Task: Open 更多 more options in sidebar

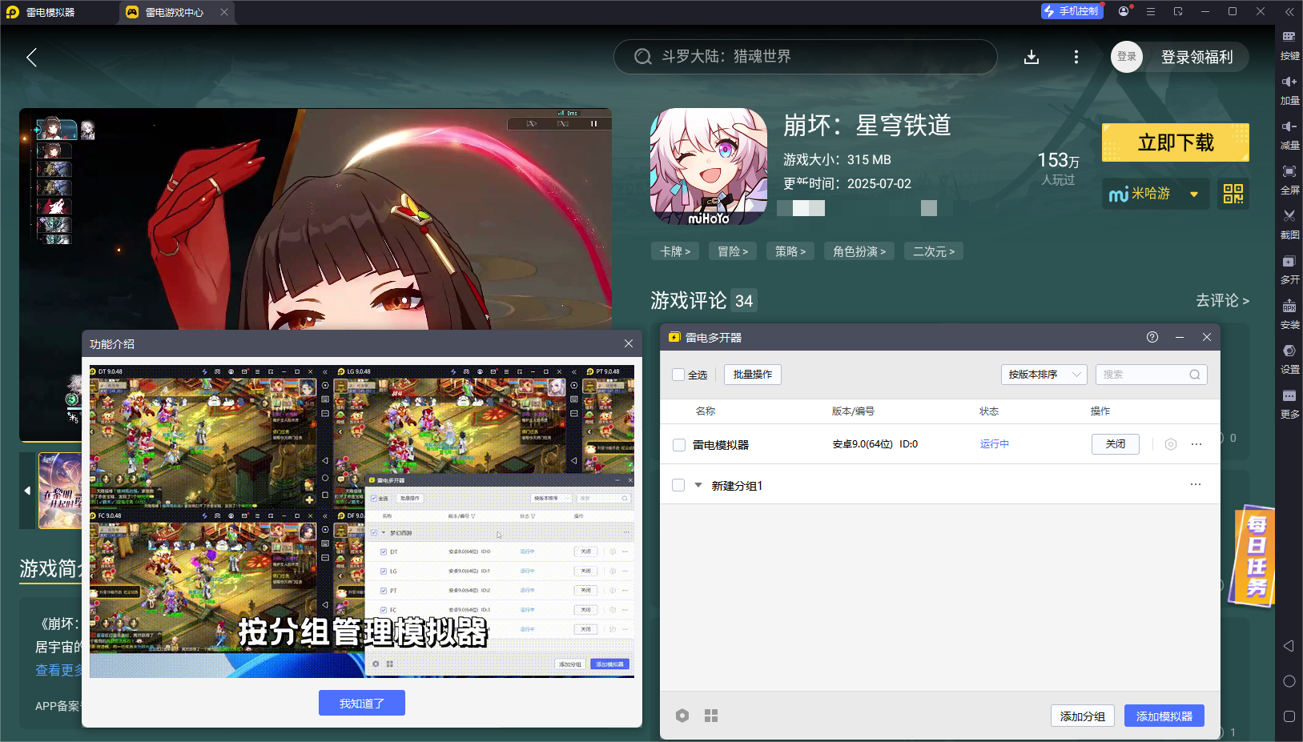Action: tap(1289, 403)
